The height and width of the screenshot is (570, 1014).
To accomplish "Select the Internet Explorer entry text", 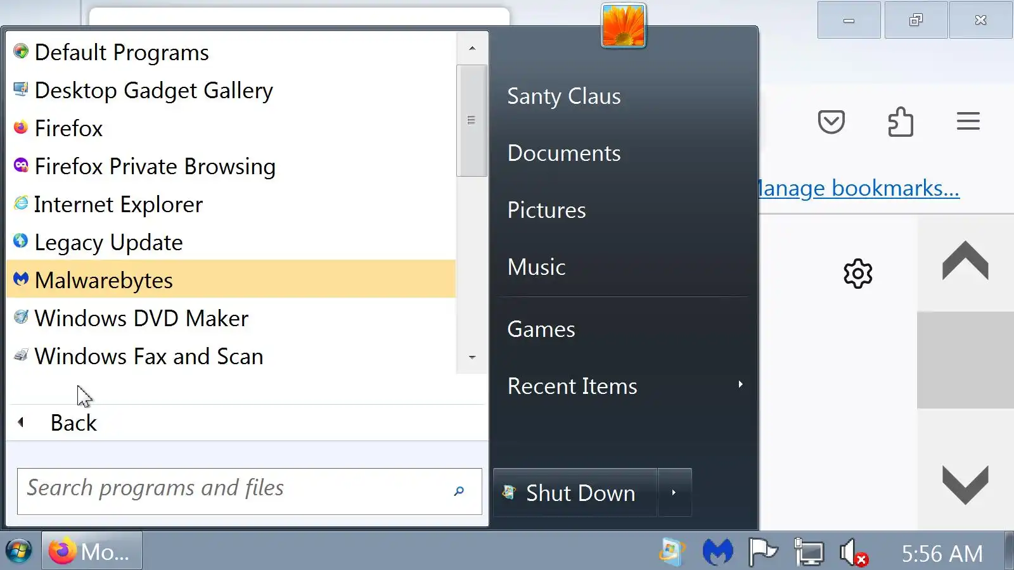I will pyautogui.click(x=119, y=204).
